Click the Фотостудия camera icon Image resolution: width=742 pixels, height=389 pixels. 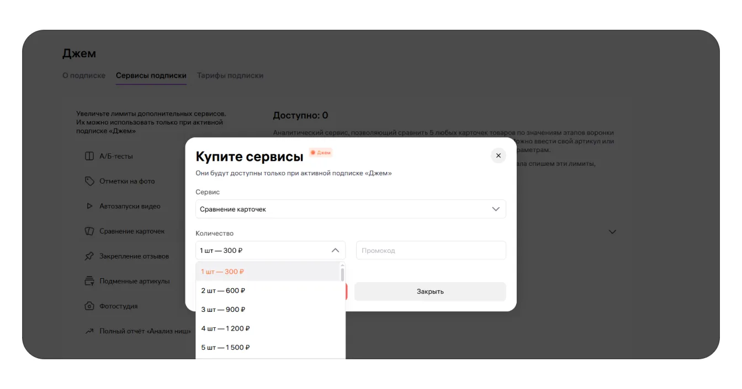coord(89,306)
